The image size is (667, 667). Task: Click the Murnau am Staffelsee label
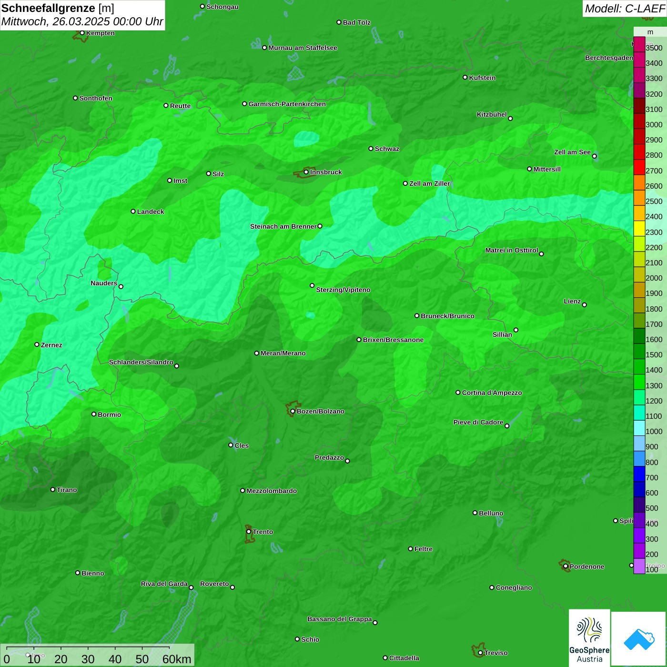[x=303, y=48]
